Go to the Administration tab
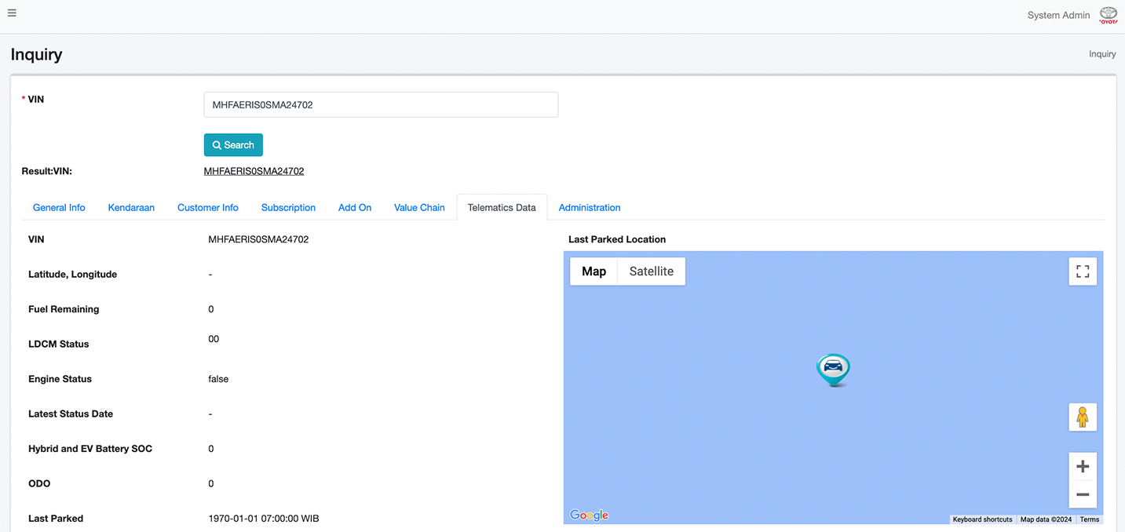Screen dimensions: 1125x532 coord(590,207)
